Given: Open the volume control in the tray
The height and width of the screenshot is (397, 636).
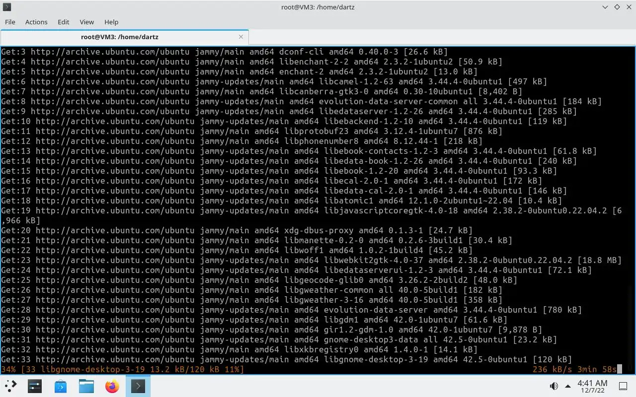Looking at the screenshot, I should [554, 386].
